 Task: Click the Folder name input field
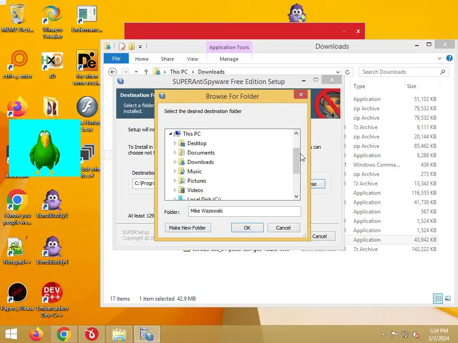pos(245,211)
